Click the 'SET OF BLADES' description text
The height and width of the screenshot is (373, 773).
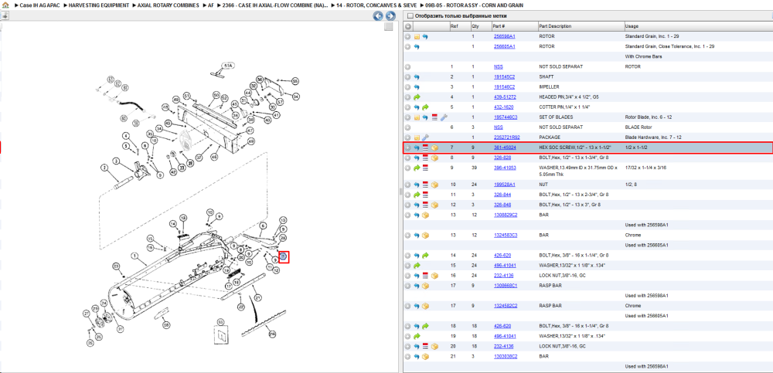(x=554, y=117)
